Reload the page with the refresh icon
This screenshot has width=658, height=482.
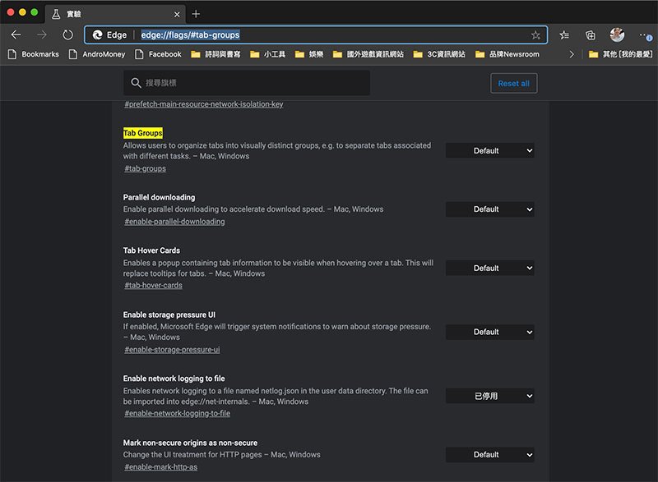[x=67, y=35]
